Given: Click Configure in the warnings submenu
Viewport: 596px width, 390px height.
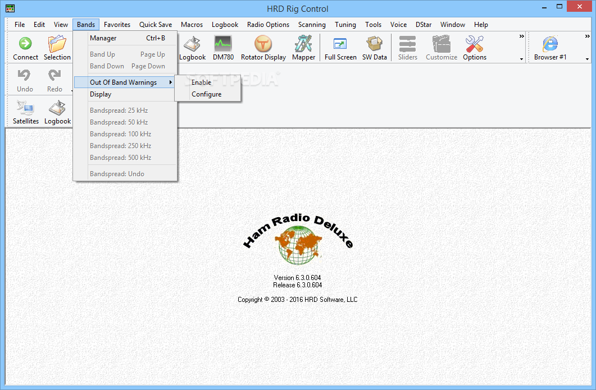Looking at the screenshot, I should [207, 94].
